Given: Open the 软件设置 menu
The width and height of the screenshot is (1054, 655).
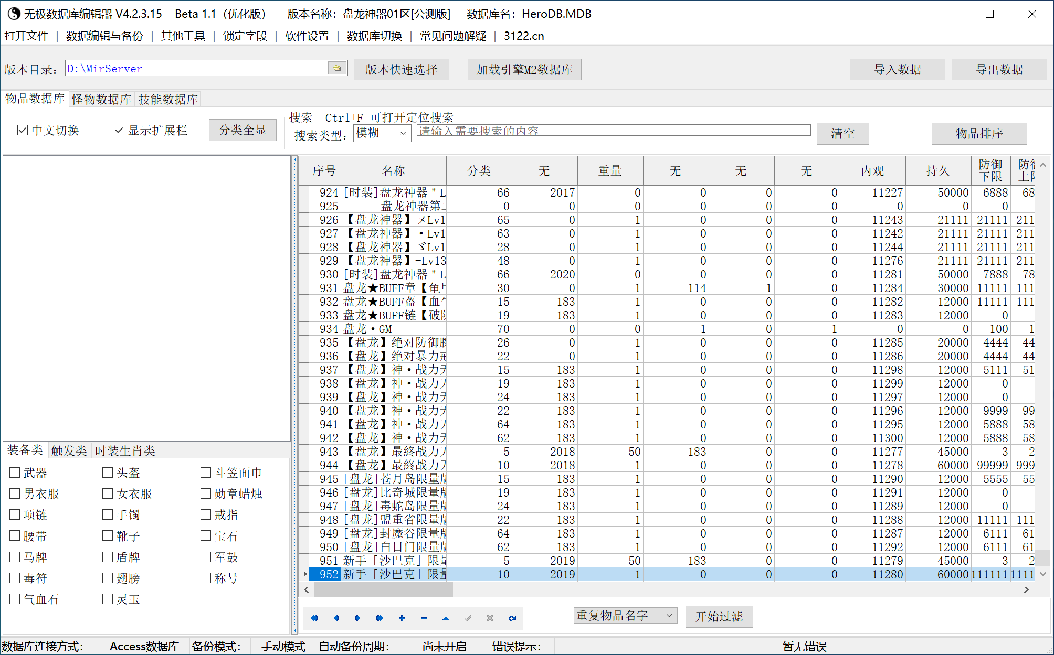Looking at the screenshot, I should pyautogui.click(x=307, y=36).
